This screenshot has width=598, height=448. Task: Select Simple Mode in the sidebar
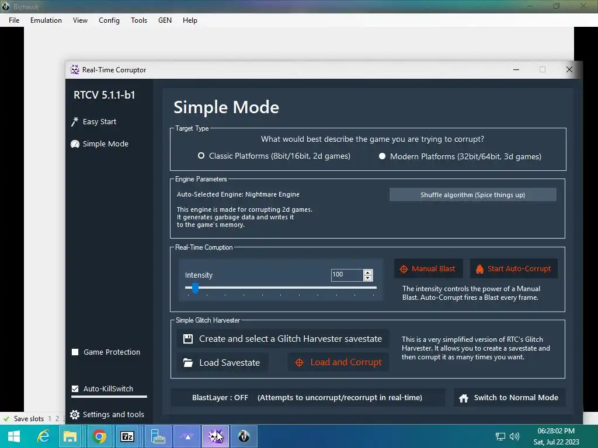[x=100, y=143]
